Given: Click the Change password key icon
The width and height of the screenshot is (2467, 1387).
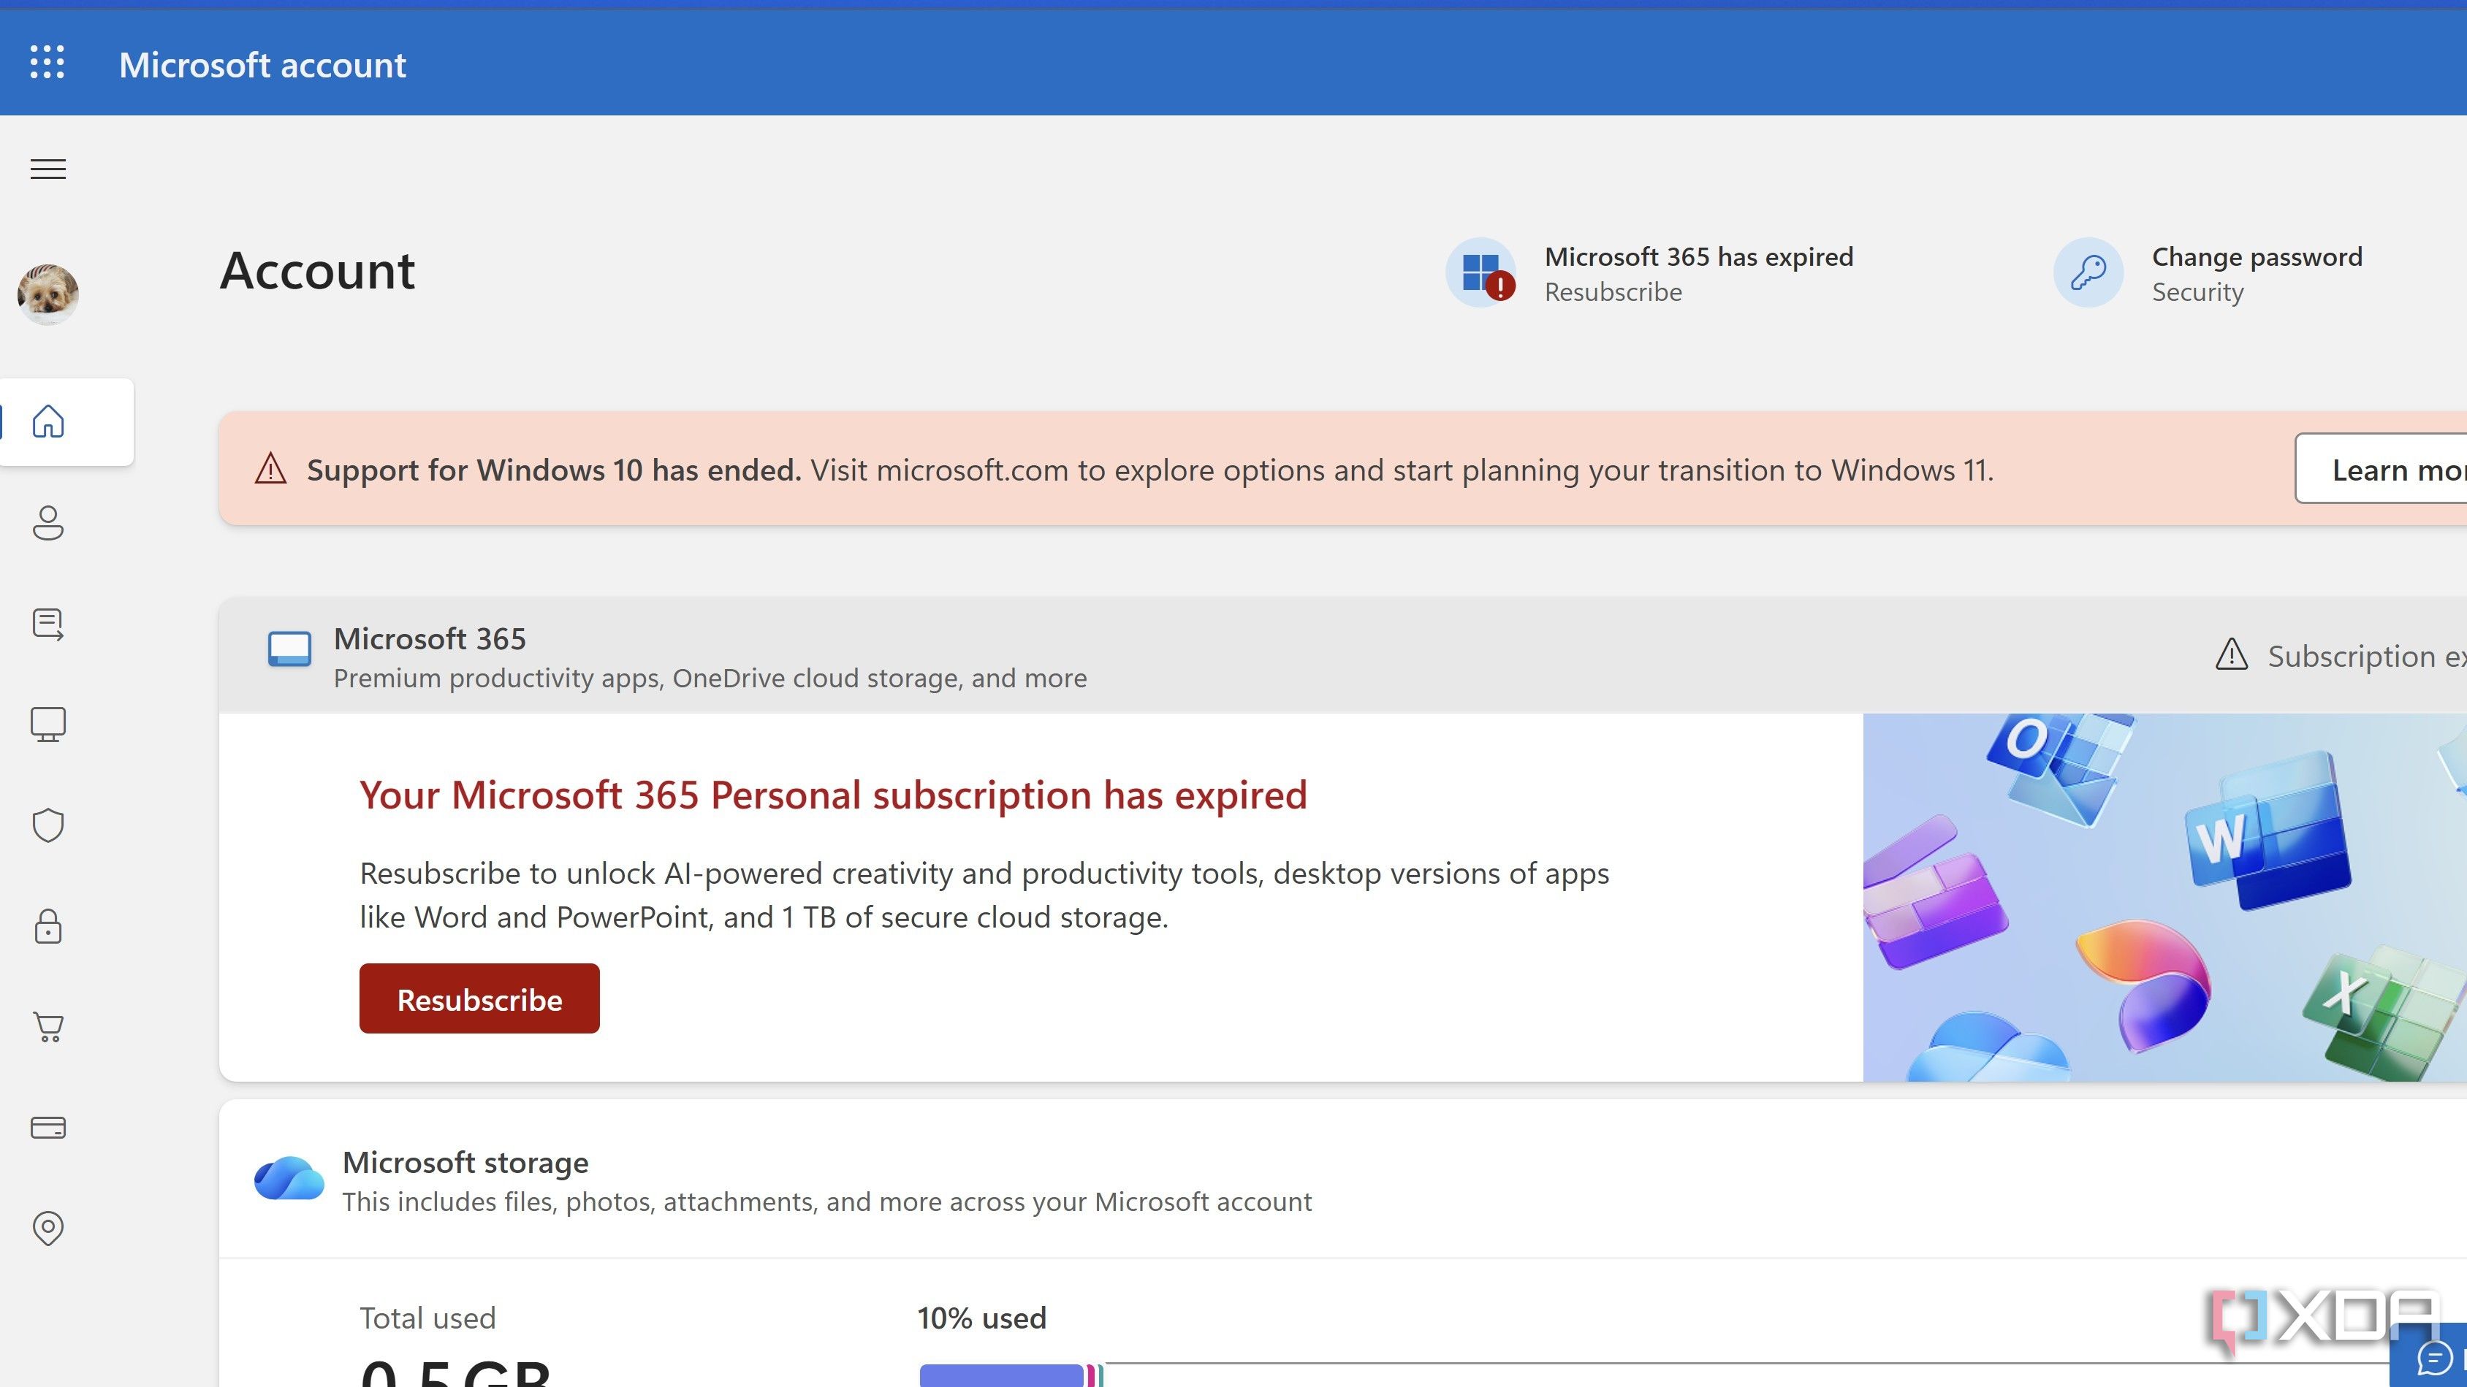Looking at the screenshot, I should coord(2088,273).
